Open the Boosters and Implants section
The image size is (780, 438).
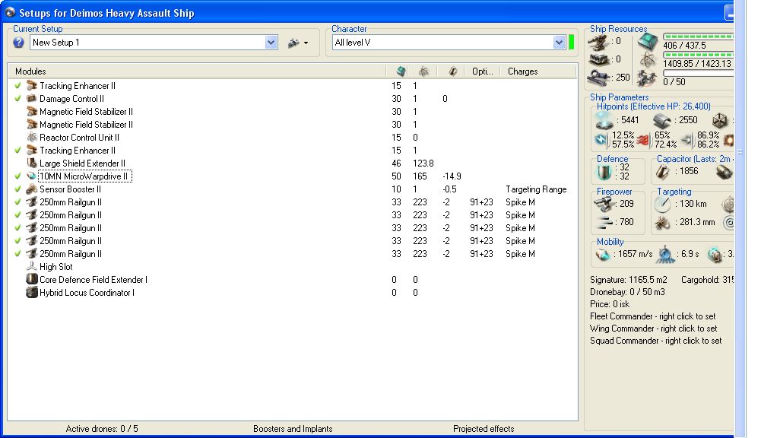(x=293, y=429)
